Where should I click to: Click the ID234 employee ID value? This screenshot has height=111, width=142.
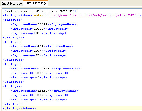(39, 73)
